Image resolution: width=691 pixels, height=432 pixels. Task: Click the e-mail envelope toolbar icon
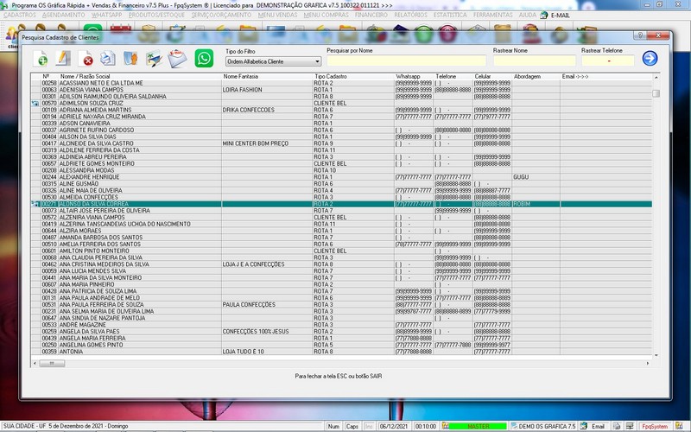pos(177,59)
